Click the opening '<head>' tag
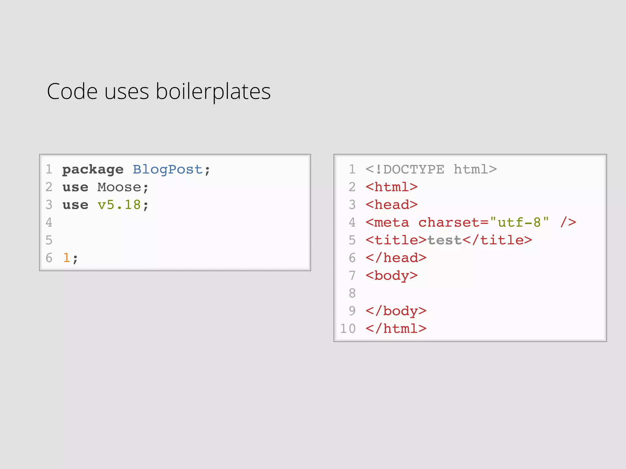Screen dimensions: 626x469 click(x=392, y=205)
